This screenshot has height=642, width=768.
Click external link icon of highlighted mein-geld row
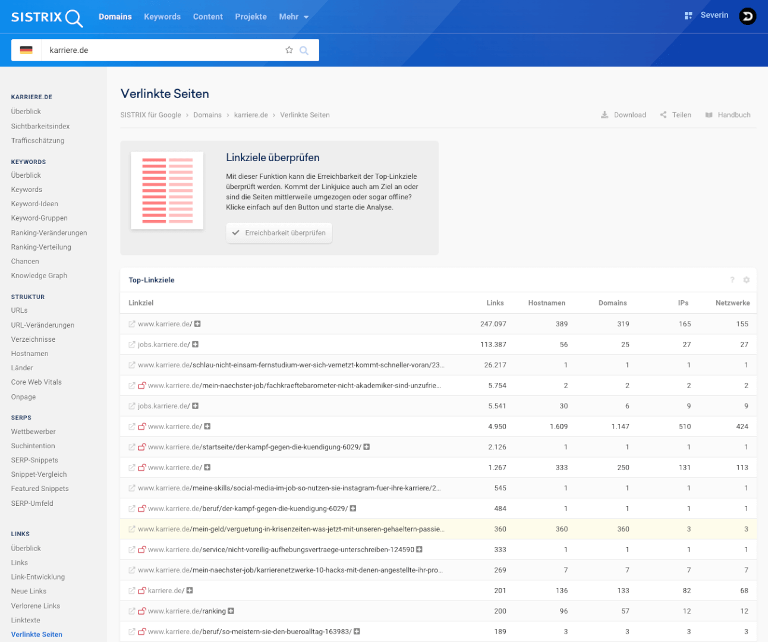click(x=132, y=529)
